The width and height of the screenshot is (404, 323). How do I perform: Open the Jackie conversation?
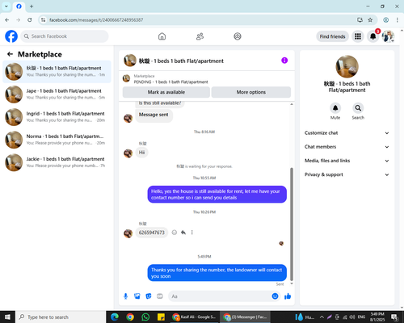57,162
